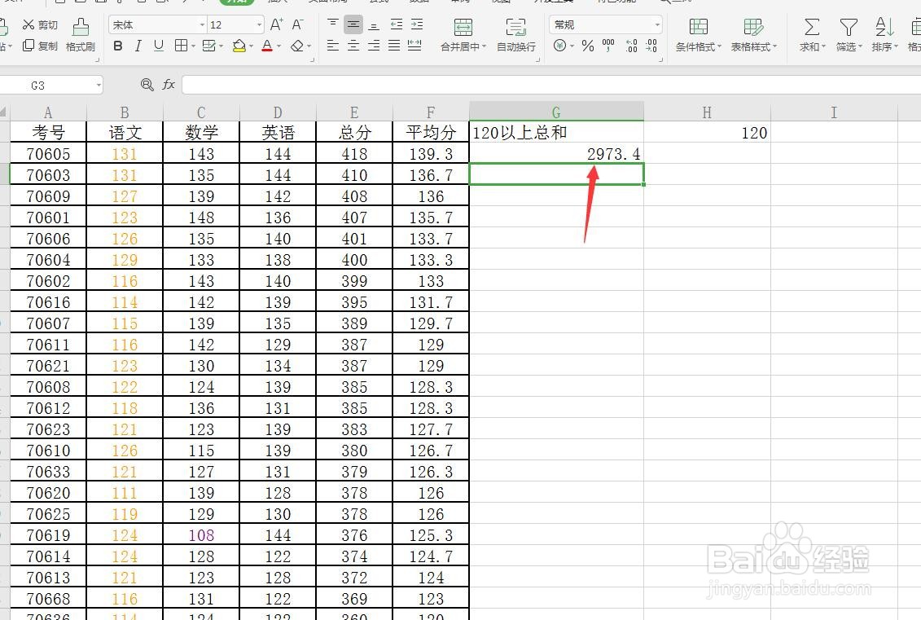The image size is (921, 620).
Task: Align text right horizontally
Action: click(x=374, y=46)
